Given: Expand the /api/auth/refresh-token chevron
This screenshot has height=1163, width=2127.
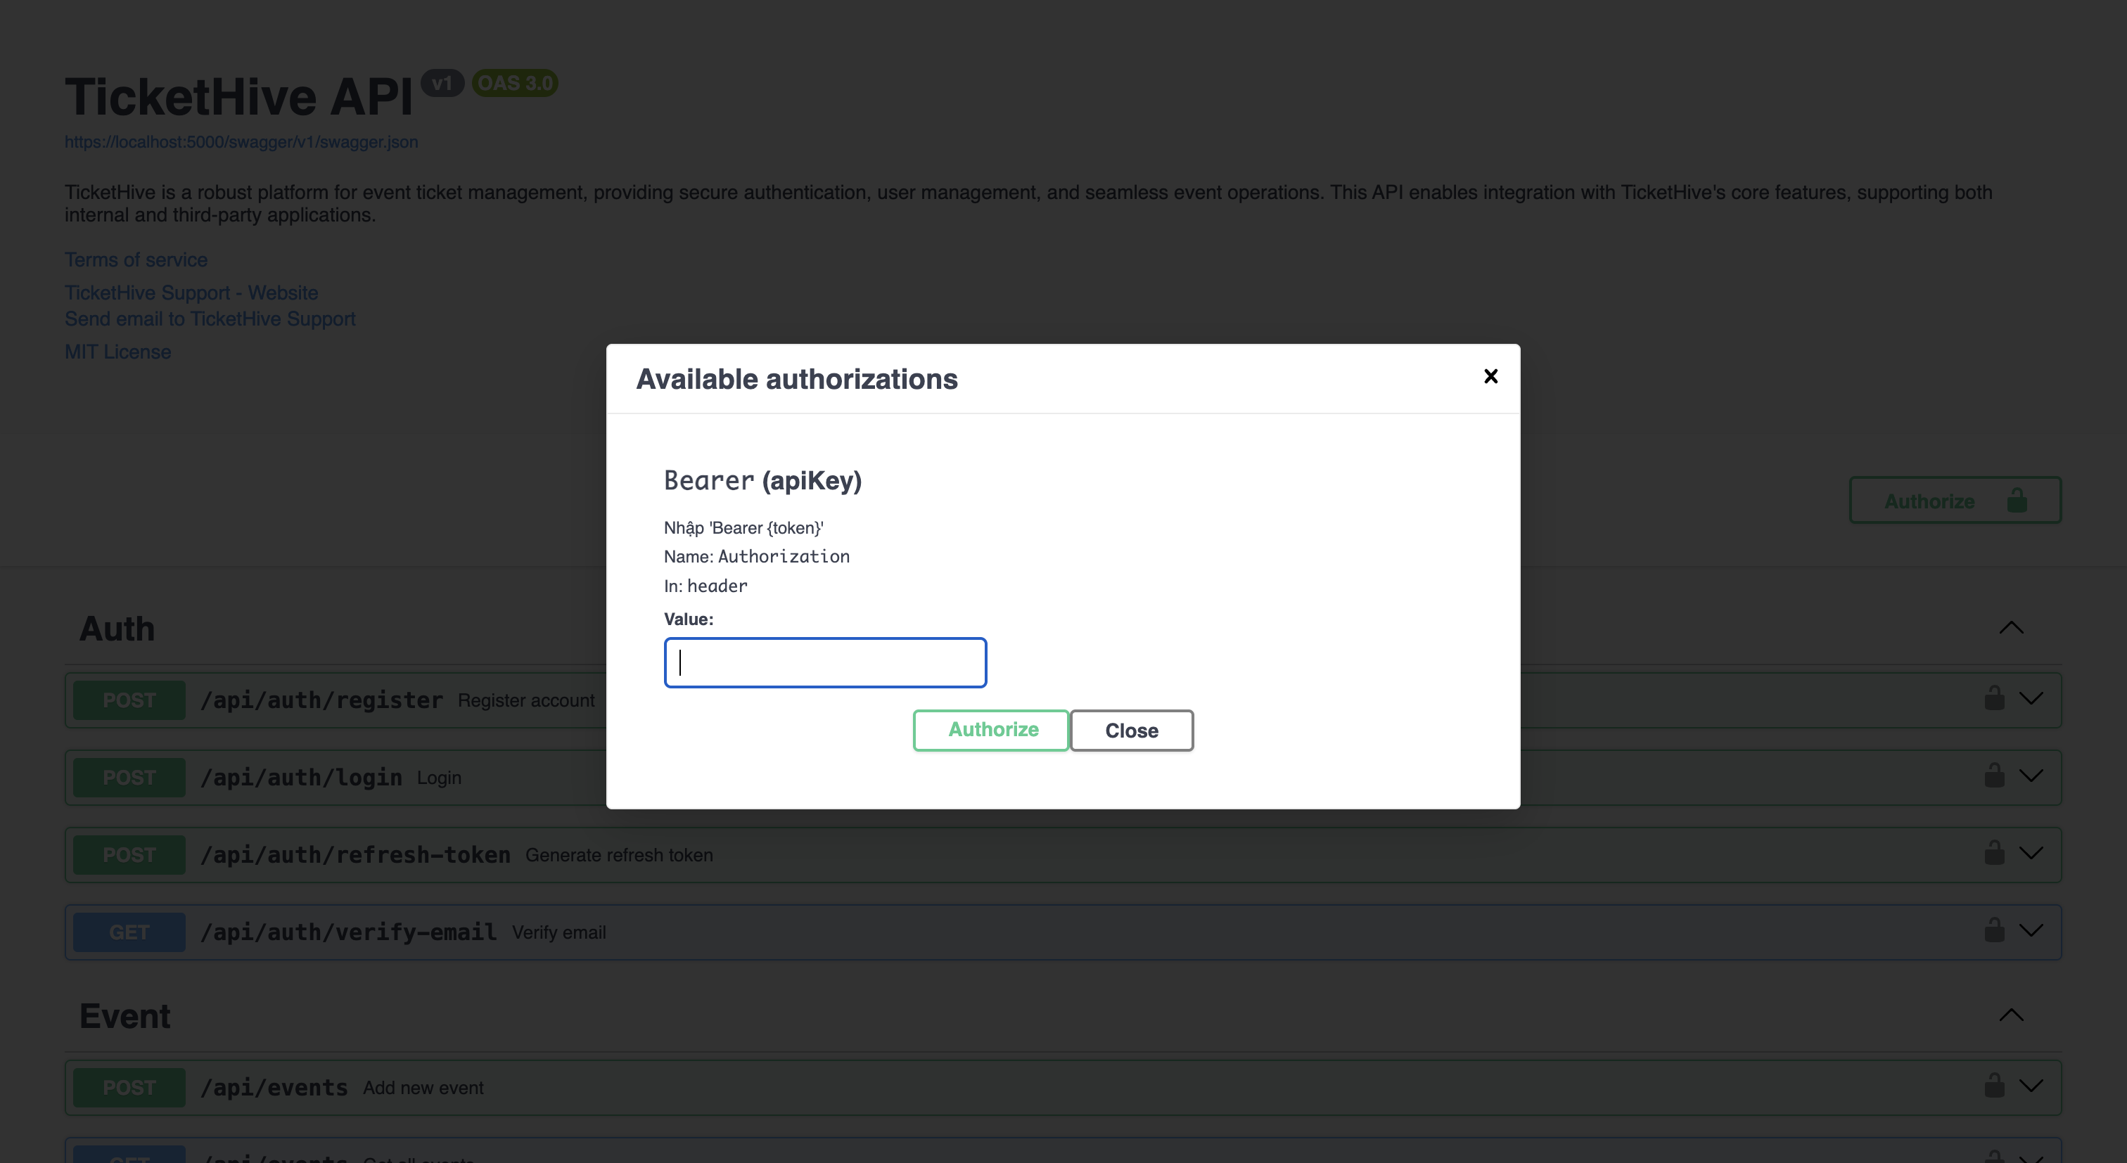Looking at the screenshot, I should tap(2031, 853).
